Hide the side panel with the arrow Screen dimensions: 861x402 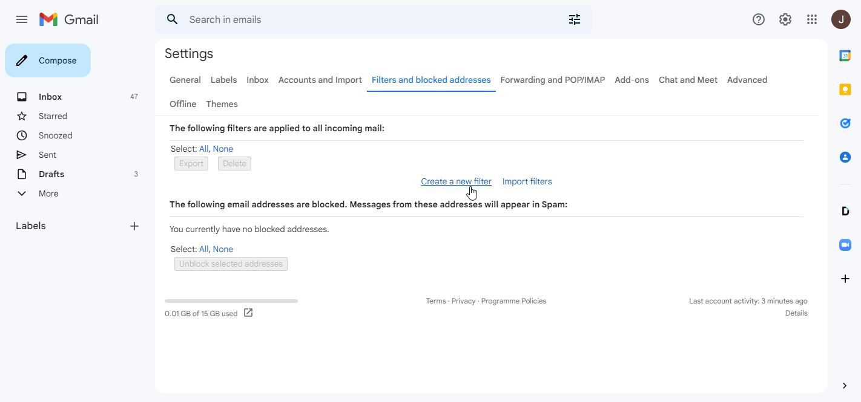click(x=844, y=385)
